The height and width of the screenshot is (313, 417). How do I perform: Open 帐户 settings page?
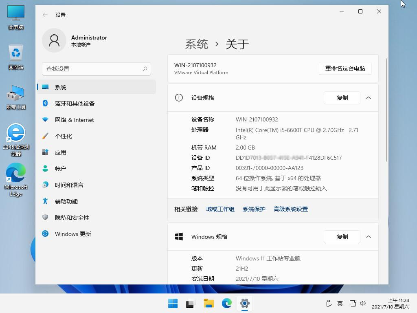tap(96, 168)
